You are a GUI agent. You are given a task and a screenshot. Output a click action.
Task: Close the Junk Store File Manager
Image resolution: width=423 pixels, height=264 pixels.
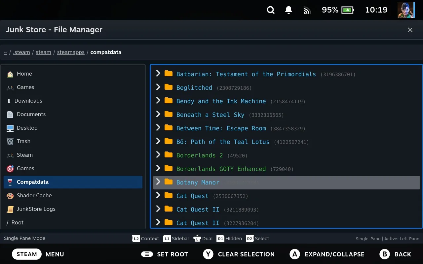[x=410, y=30]
